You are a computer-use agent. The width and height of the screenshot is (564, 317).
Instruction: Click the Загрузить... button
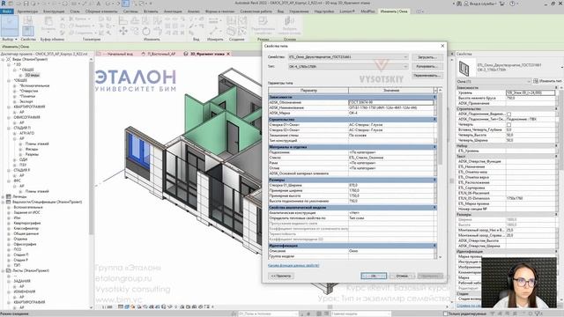click(427, 57)
